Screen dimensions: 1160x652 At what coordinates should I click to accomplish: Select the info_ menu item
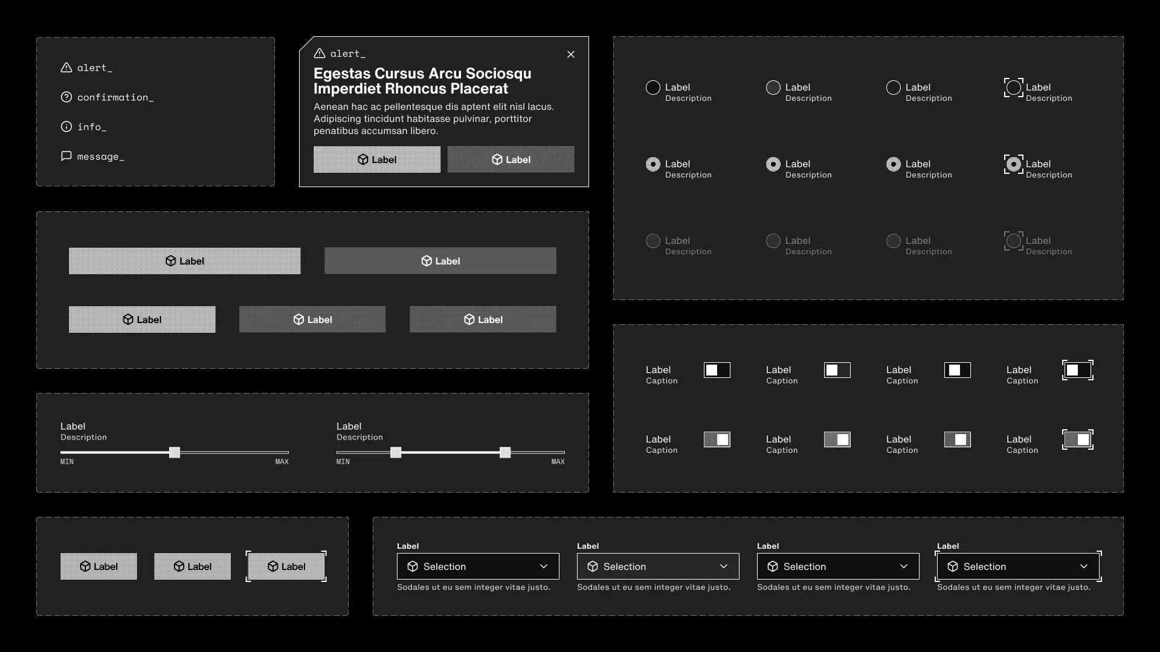91,127
